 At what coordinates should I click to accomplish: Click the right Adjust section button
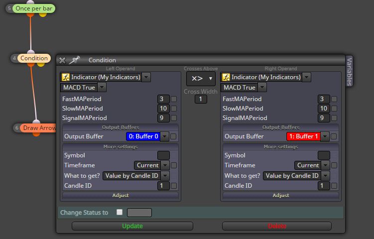pos(281,195)
